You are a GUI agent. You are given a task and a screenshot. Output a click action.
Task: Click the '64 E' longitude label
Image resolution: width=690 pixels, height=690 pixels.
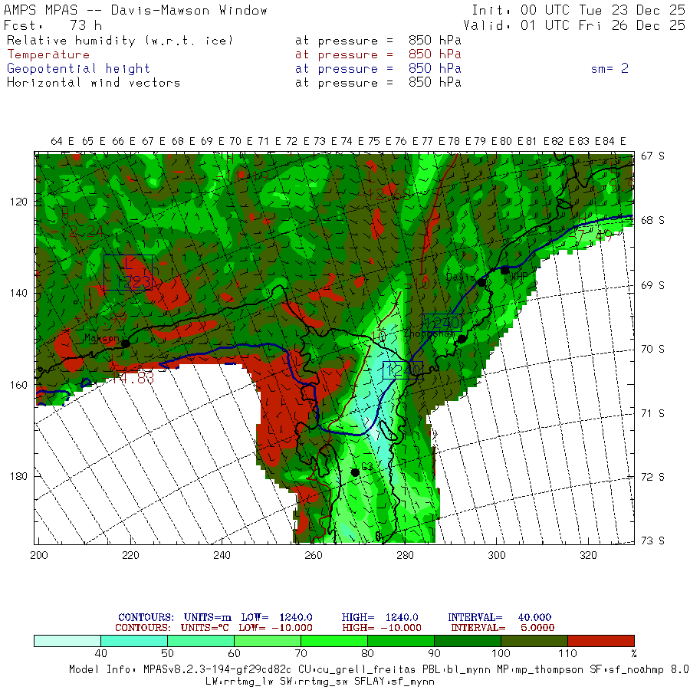[62, 141]
